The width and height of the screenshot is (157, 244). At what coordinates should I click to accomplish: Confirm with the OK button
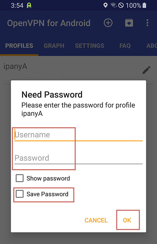(127, 220)
